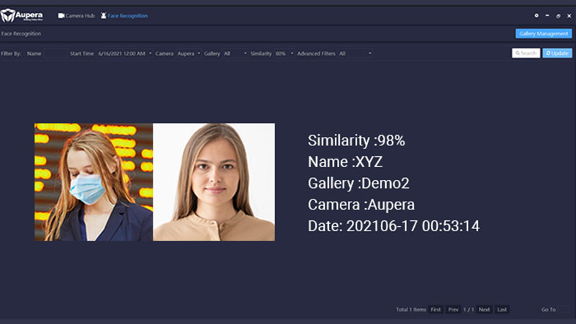The width and height of the screenshot is (576, 324).
Task: Open the Camera Hub tab
Action: point(76,16)
